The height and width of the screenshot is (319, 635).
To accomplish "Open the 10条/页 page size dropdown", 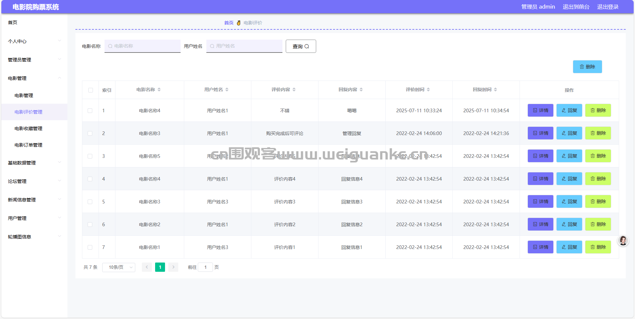I will pos(119,267).
